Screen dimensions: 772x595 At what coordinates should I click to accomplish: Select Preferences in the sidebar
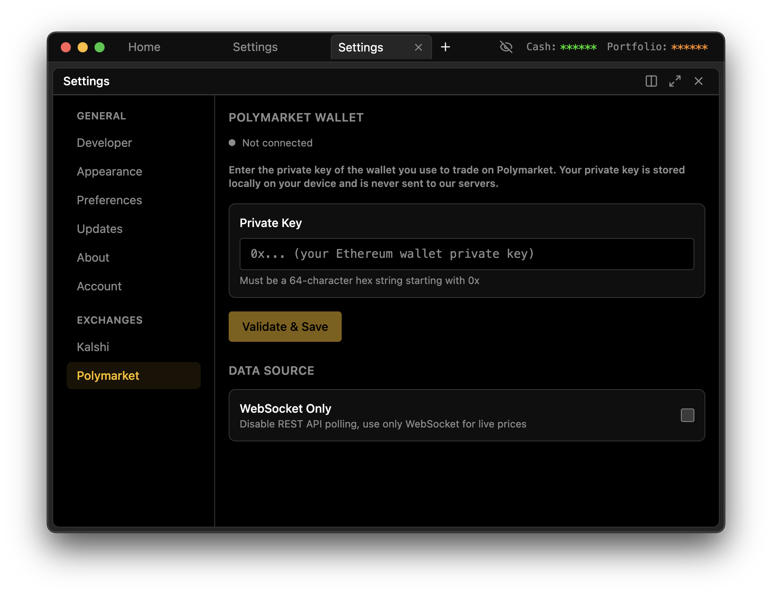[109, 200]
